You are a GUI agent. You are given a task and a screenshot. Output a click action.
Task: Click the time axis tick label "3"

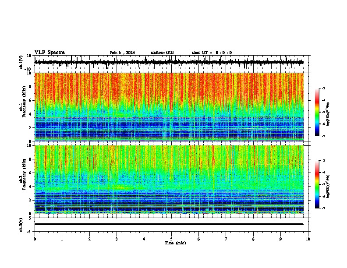[117, 239]
